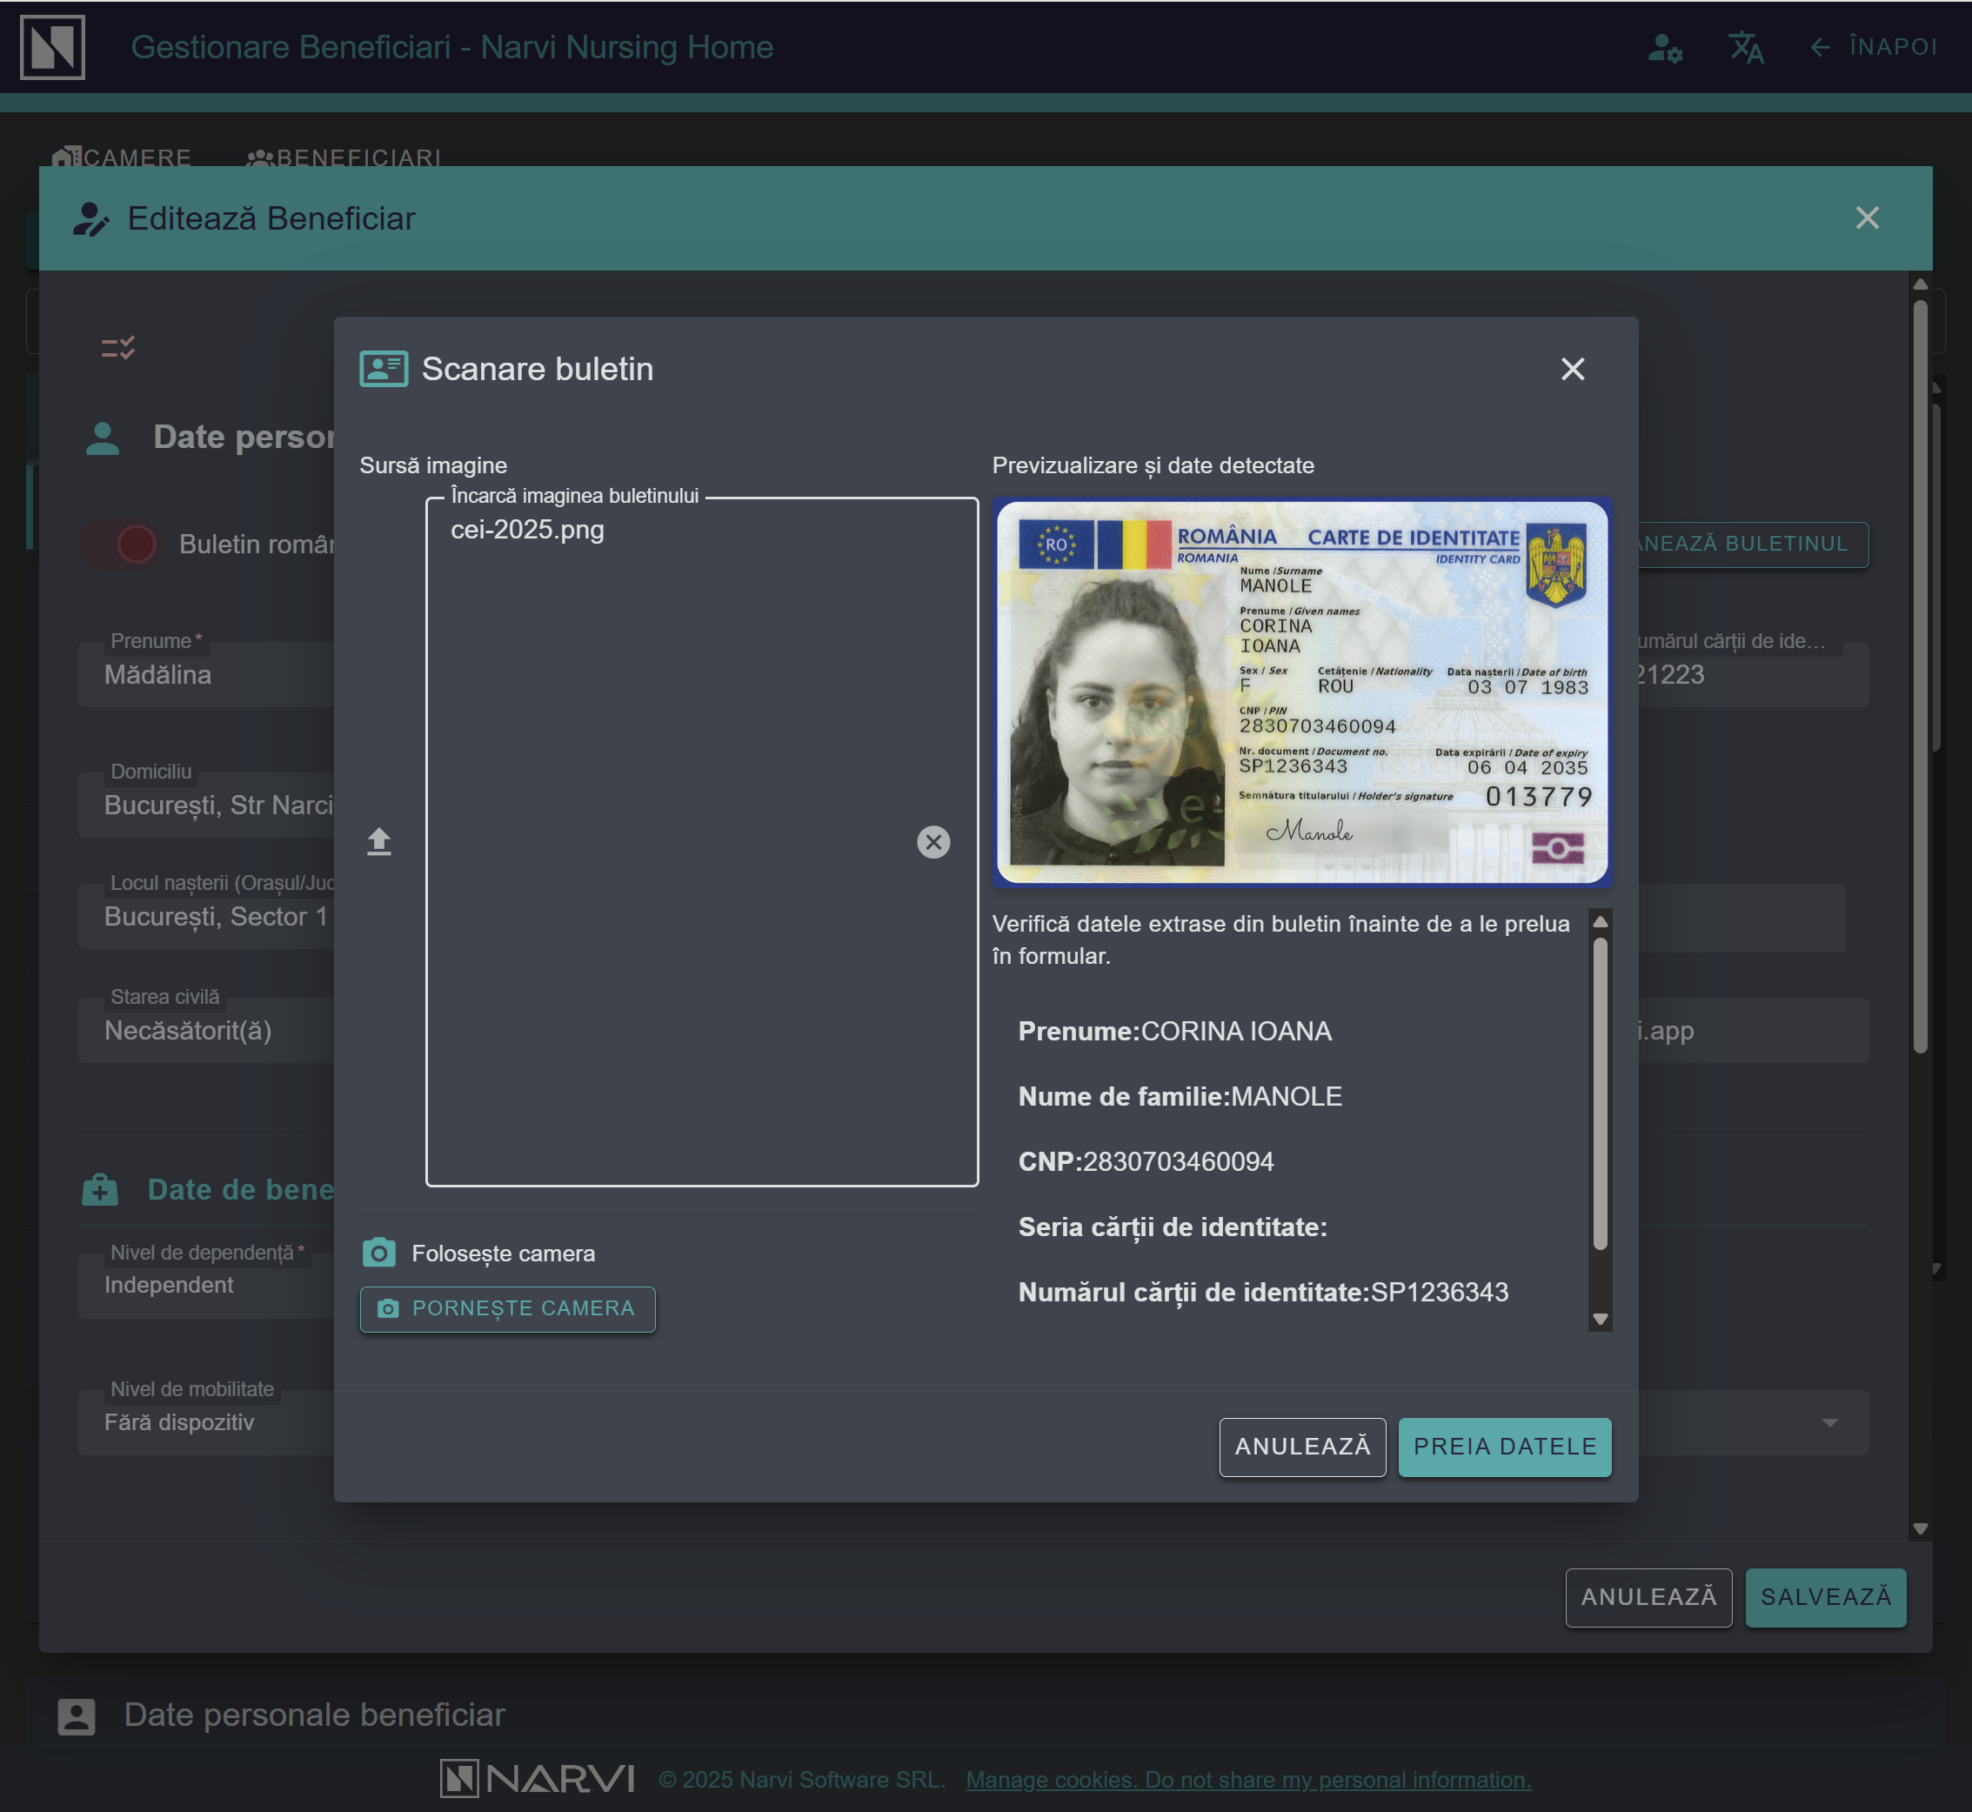Screen dimensions: 1972x1812
Task: Click the language translate icon
Action: coord(1746,47)
